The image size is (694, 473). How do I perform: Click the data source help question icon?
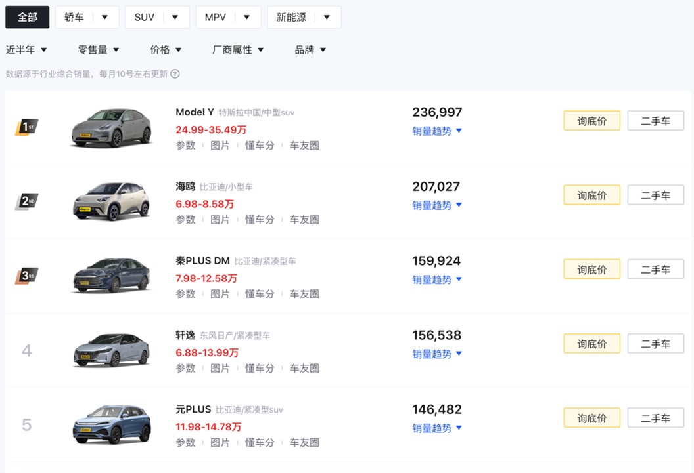pos(175,73)
